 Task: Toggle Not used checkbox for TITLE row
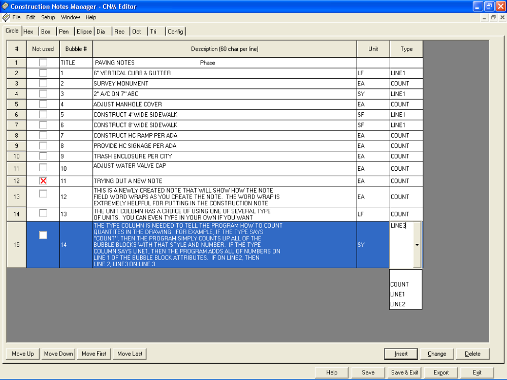[x=43, y=62]
